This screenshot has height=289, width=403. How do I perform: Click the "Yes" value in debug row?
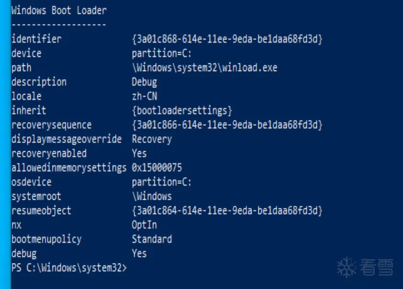[x=139, y=253]
